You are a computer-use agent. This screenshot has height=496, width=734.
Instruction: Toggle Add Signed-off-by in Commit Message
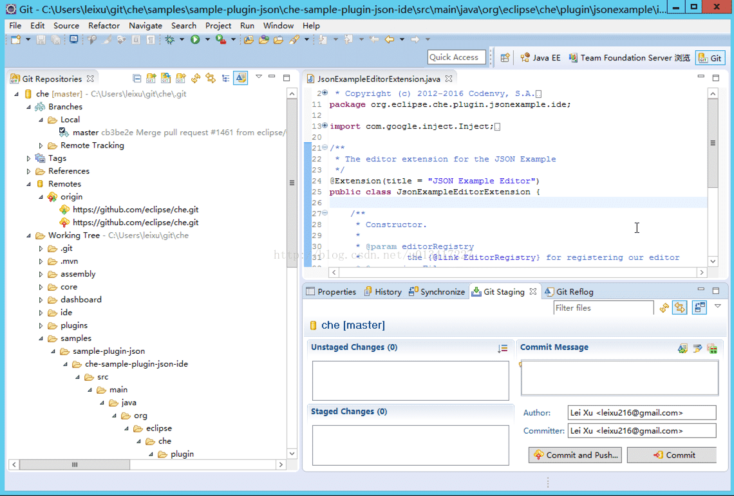697,348
